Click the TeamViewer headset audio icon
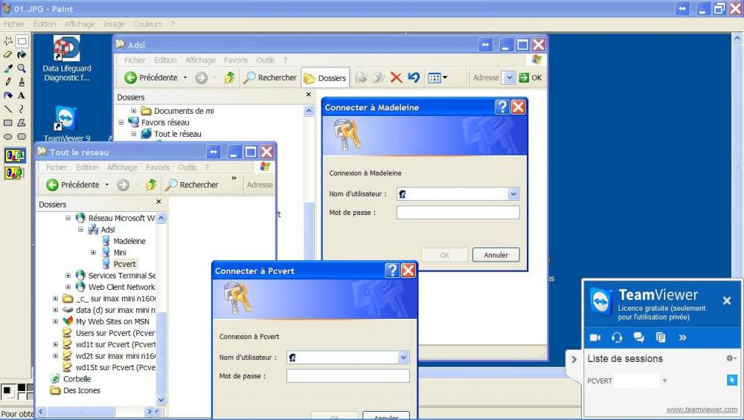The image size is (744, 420). coord(617,337)
